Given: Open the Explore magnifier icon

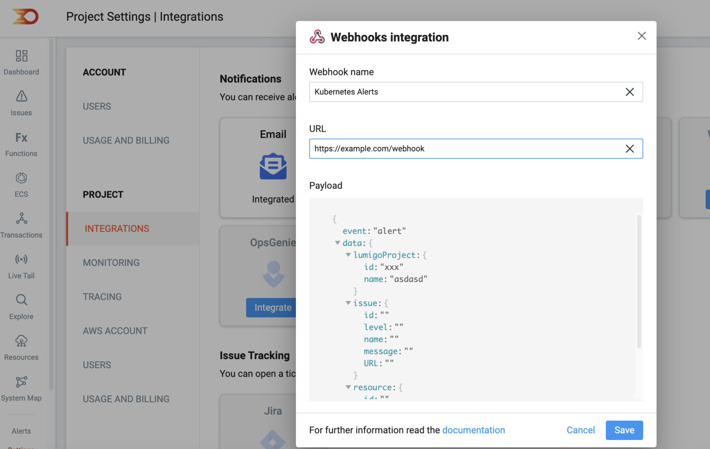Looking at the screenshot, I should pos(21,300).
